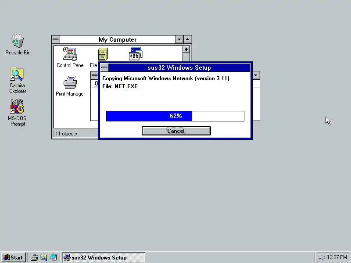Cancel the Windows Setup file copy
The image size is (351, 263).
point(176,131)
